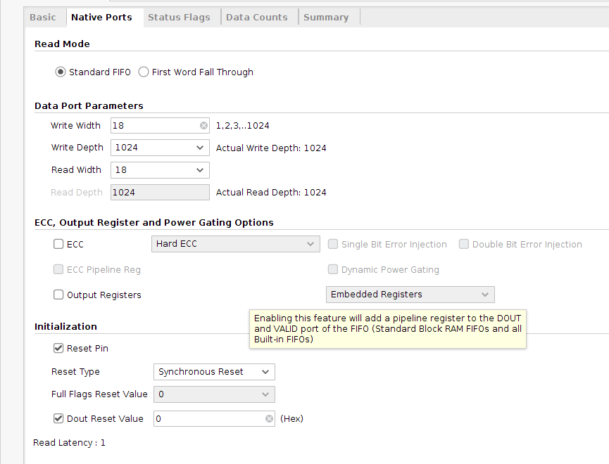609x464 pixels.
Task: View the Summary tab
Action: (x=326, y=18)
